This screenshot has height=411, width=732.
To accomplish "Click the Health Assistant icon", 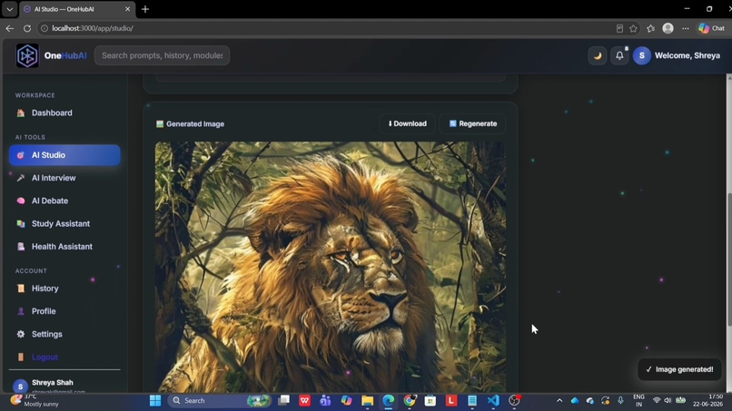I will (21, 246).
